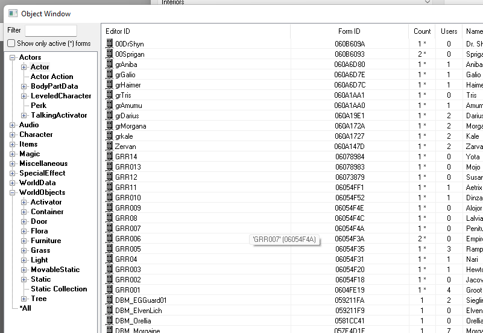Select the GRR04 row

(292, 259)
